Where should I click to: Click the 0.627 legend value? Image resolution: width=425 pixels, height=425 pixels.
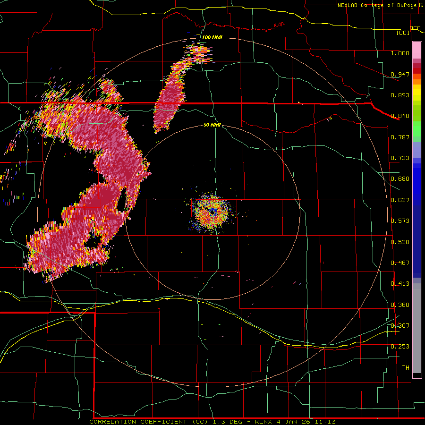click(400, 200)
